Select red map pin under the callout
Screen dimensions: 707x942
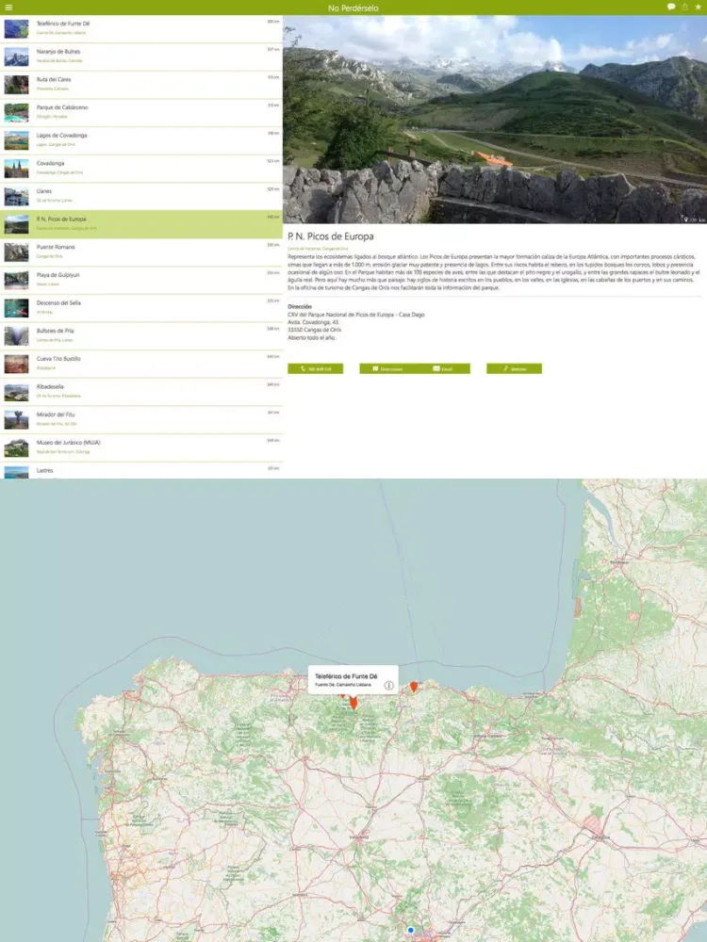[x=353, y=702]
